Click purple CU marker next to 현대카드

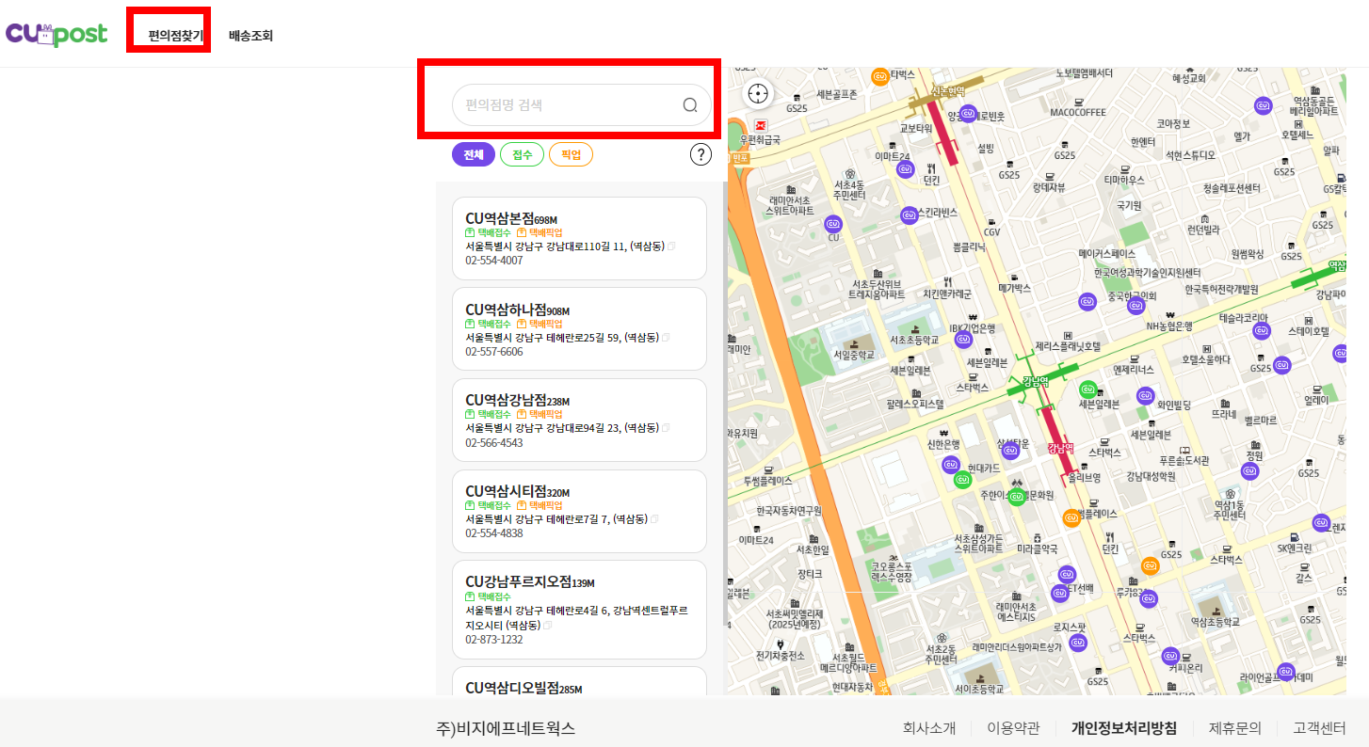951,465
